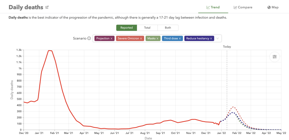The width and height of the screenshot is (289, 140).
Task: Click the Jan '21 axis label
Action: [x=39, y=133]
